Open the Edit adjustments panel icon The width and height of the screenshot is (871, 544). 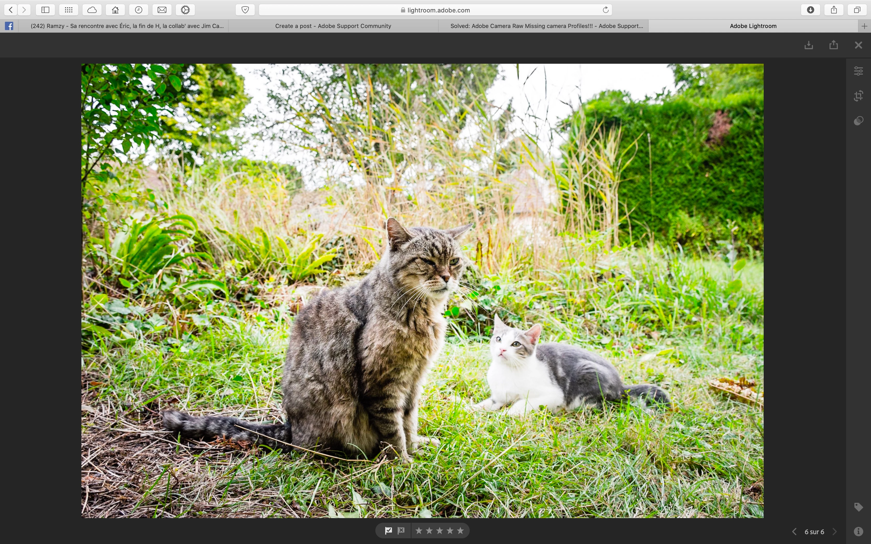coord(858,71)
